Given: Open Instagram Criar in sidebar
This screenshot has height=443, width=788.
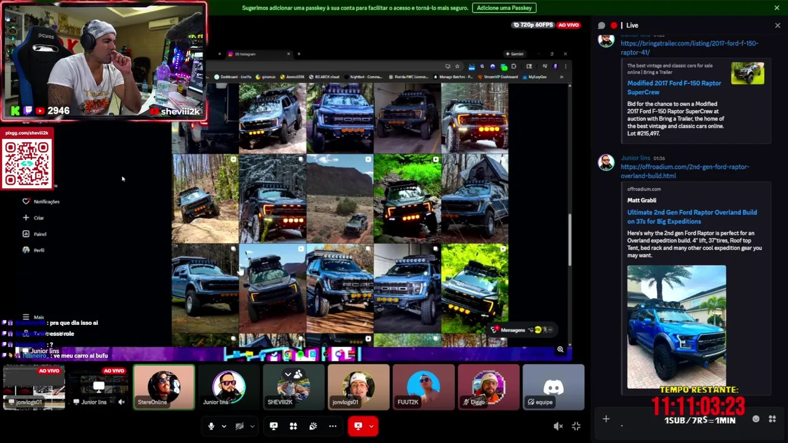Looking at the screenshot, I should tap(33, 218).
